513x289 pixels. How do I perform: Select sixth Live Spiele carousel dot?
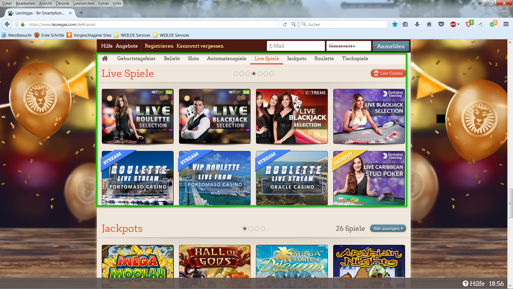[x=266, y=74]
